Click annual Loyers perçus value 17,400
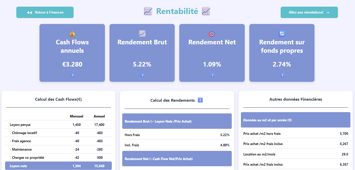Image resolution: width=355 pixels, height=170 pixels. pos(99,125)
